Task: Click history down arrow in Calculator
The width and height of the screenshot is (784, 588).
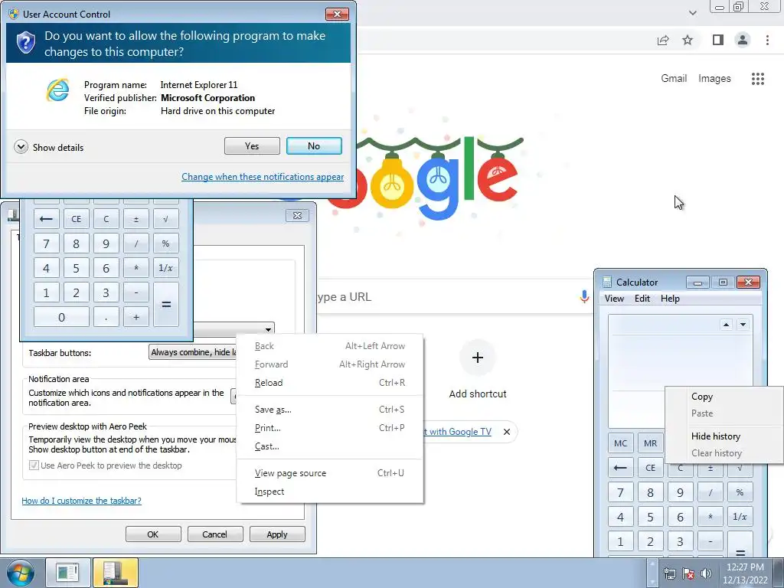Action: pyautogui.click(x=743, y=325)
